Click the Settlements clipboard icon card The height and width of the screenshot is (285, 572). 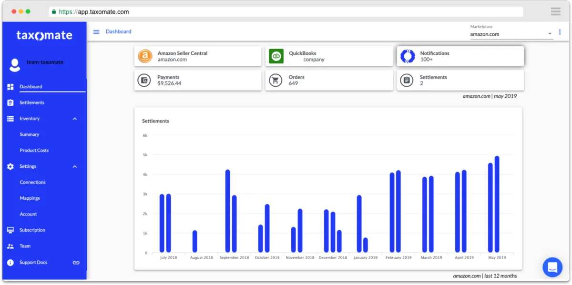pyautogui.click(x=407, y=80)
